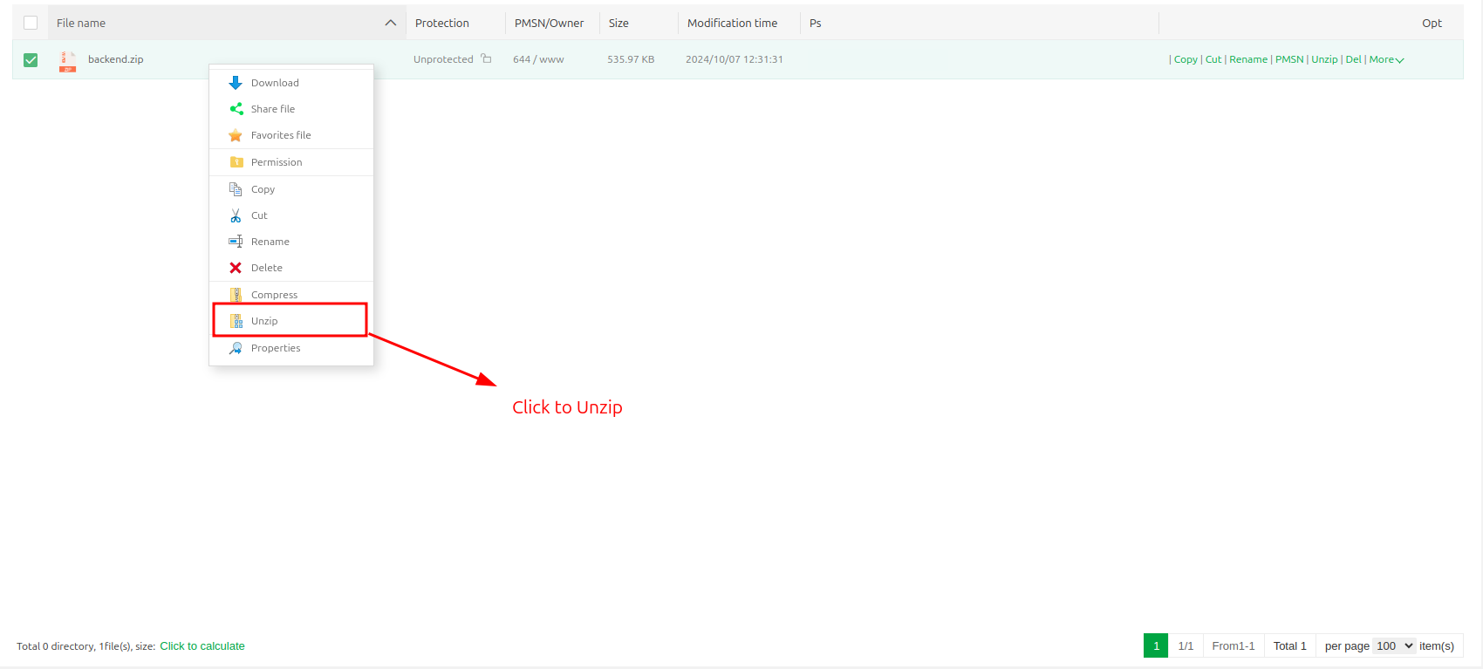Choose Download from the context menu
The width and height of the screenshot is (1483, 669).
coord(291,83)
